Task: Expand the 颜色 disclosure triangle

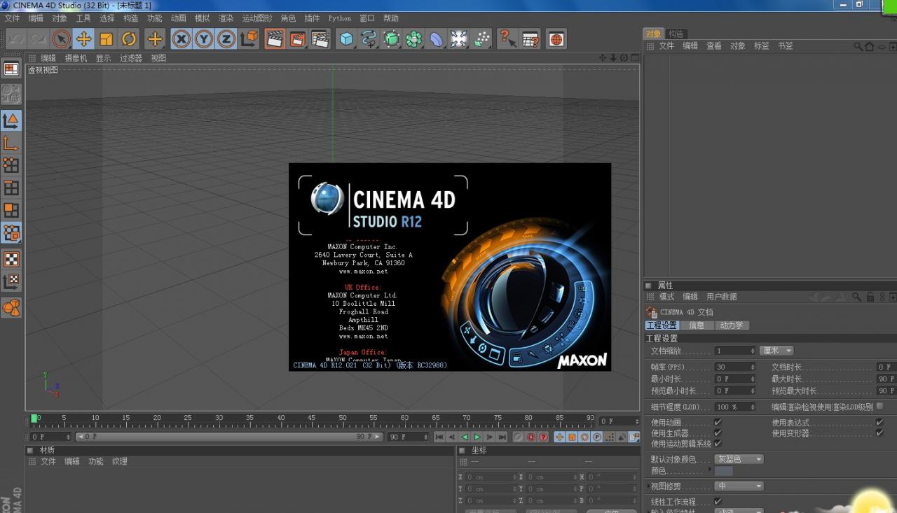Action: coord(710,470)
